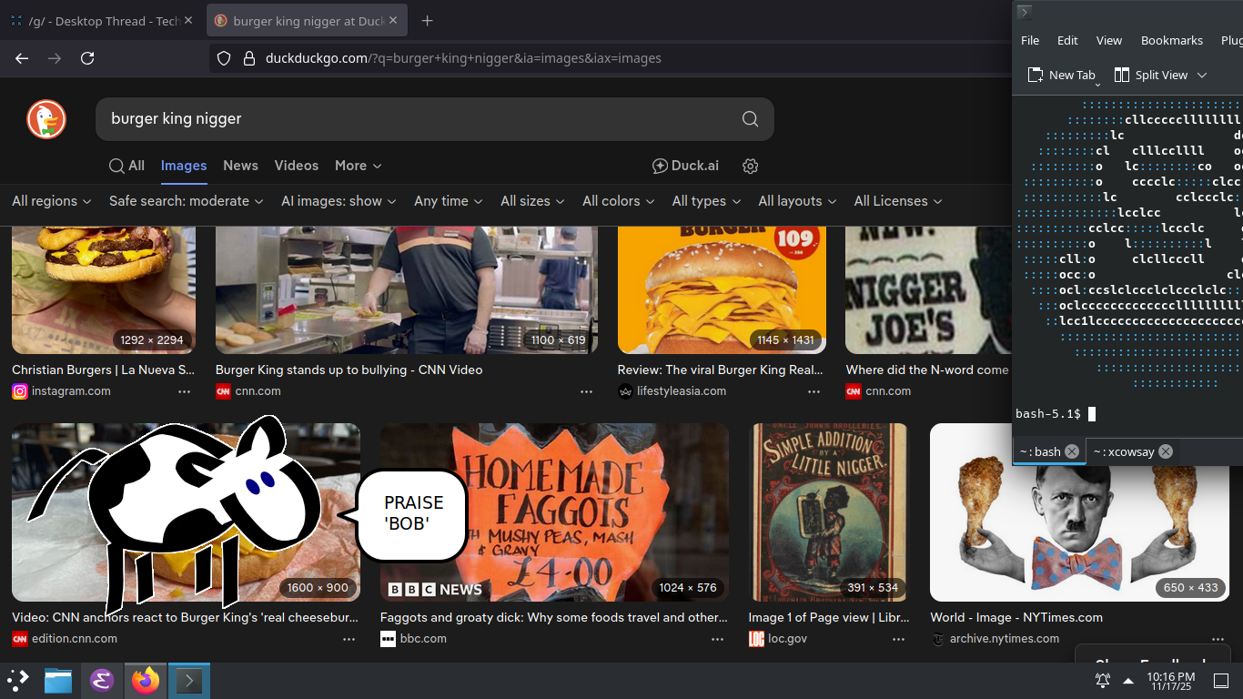Click New Tab button in Konsole toolbar
1243x699 pixels.
[1063, 76]
